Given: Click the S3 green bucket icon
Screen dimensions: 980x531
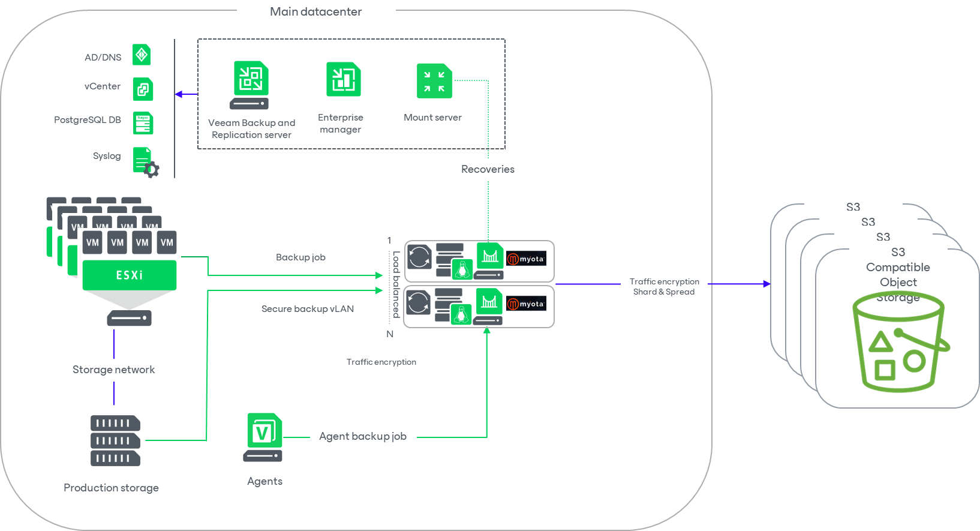Looking at the screenshot, I should [x=901, y=342].
